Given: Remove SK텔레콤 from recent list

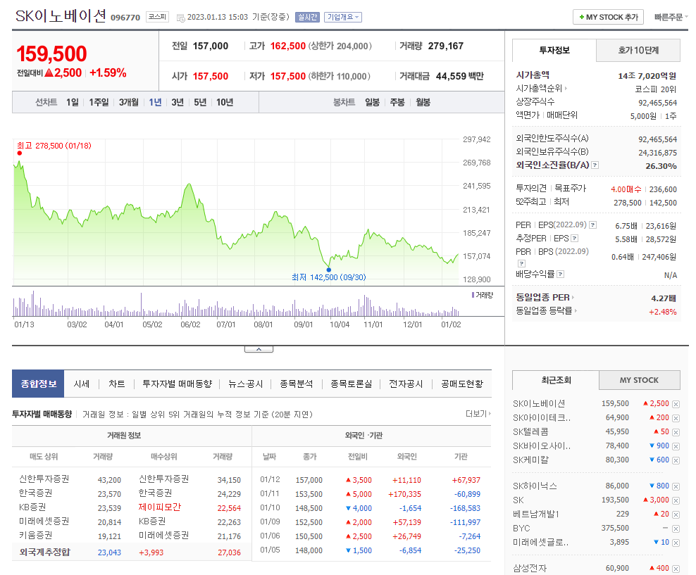Looking at the screenshot, I should (x=676, y=432).
